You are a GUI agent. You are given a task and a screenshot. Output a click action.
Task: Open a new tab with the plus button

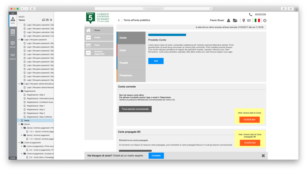pos(297,9)
